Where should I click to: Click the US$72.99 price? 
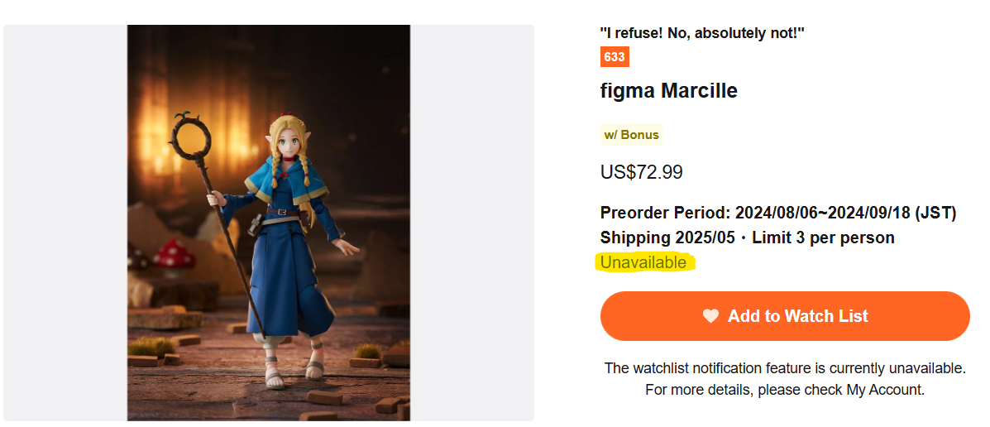641,173
